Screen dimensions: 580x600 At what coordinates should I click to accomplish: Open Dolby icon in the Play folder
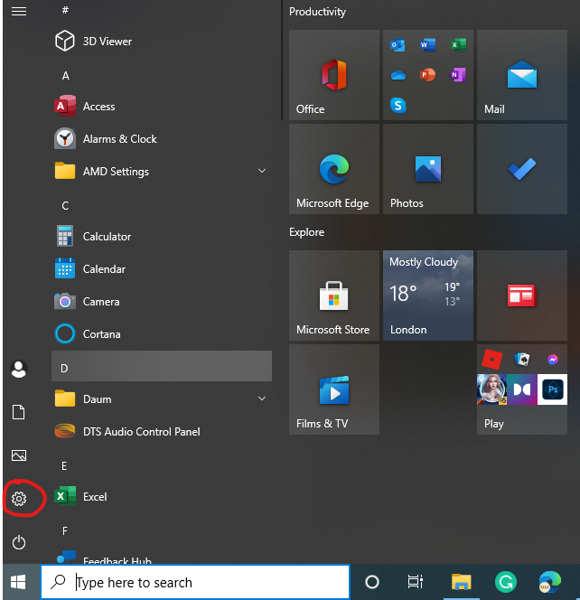point(522,389)
